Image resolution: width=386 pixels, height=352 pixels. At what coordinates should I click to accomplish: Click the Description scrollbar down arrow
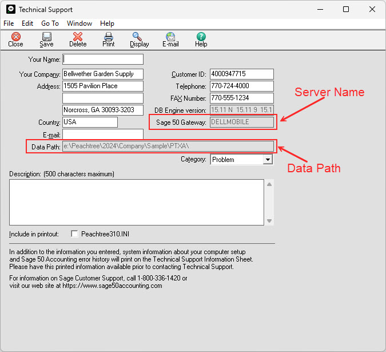coord(268,221)
